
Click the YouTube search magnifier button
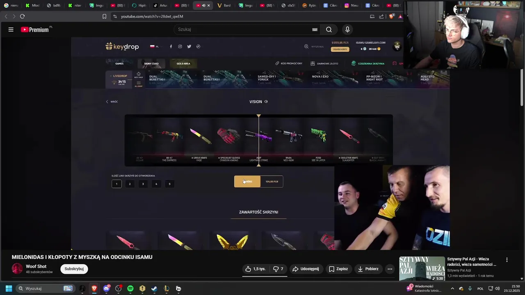[x=329, y=29]
